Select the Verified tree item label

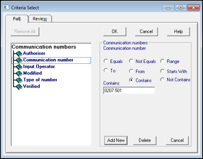(x=31, y=86)
